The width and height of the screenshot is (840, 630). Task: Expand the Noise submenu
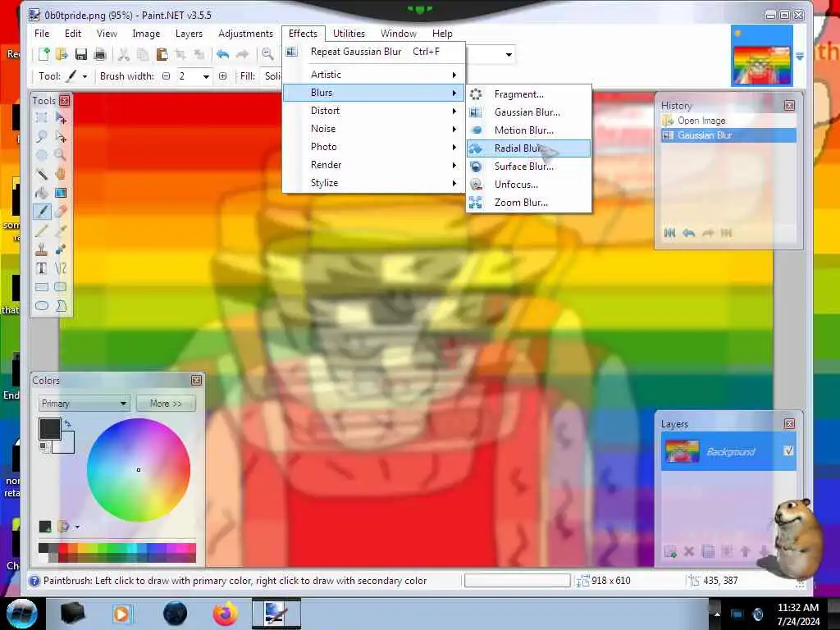tap(373, 129)
